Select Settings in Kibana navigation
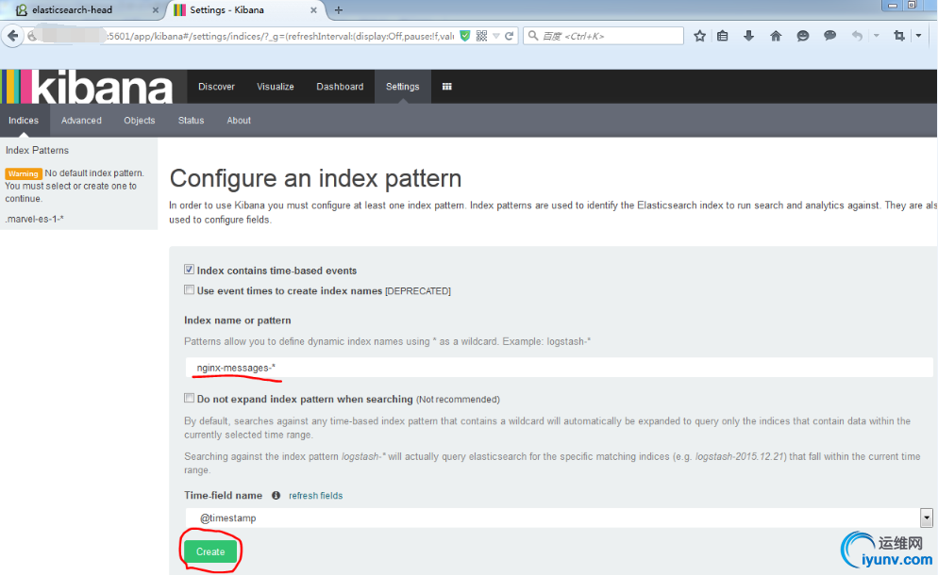Viewport: 938px width, 575px height. [x=403, y=87]
